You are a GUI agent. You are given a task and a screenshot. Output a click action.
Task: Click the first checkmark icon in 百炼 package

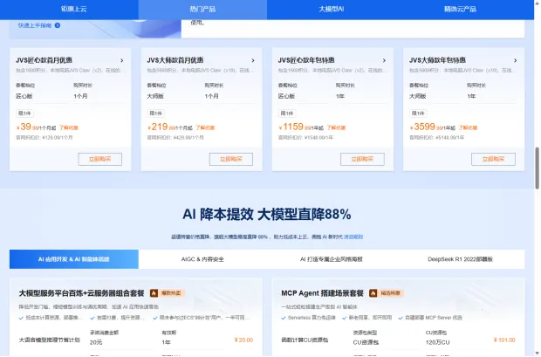(22, 318)
